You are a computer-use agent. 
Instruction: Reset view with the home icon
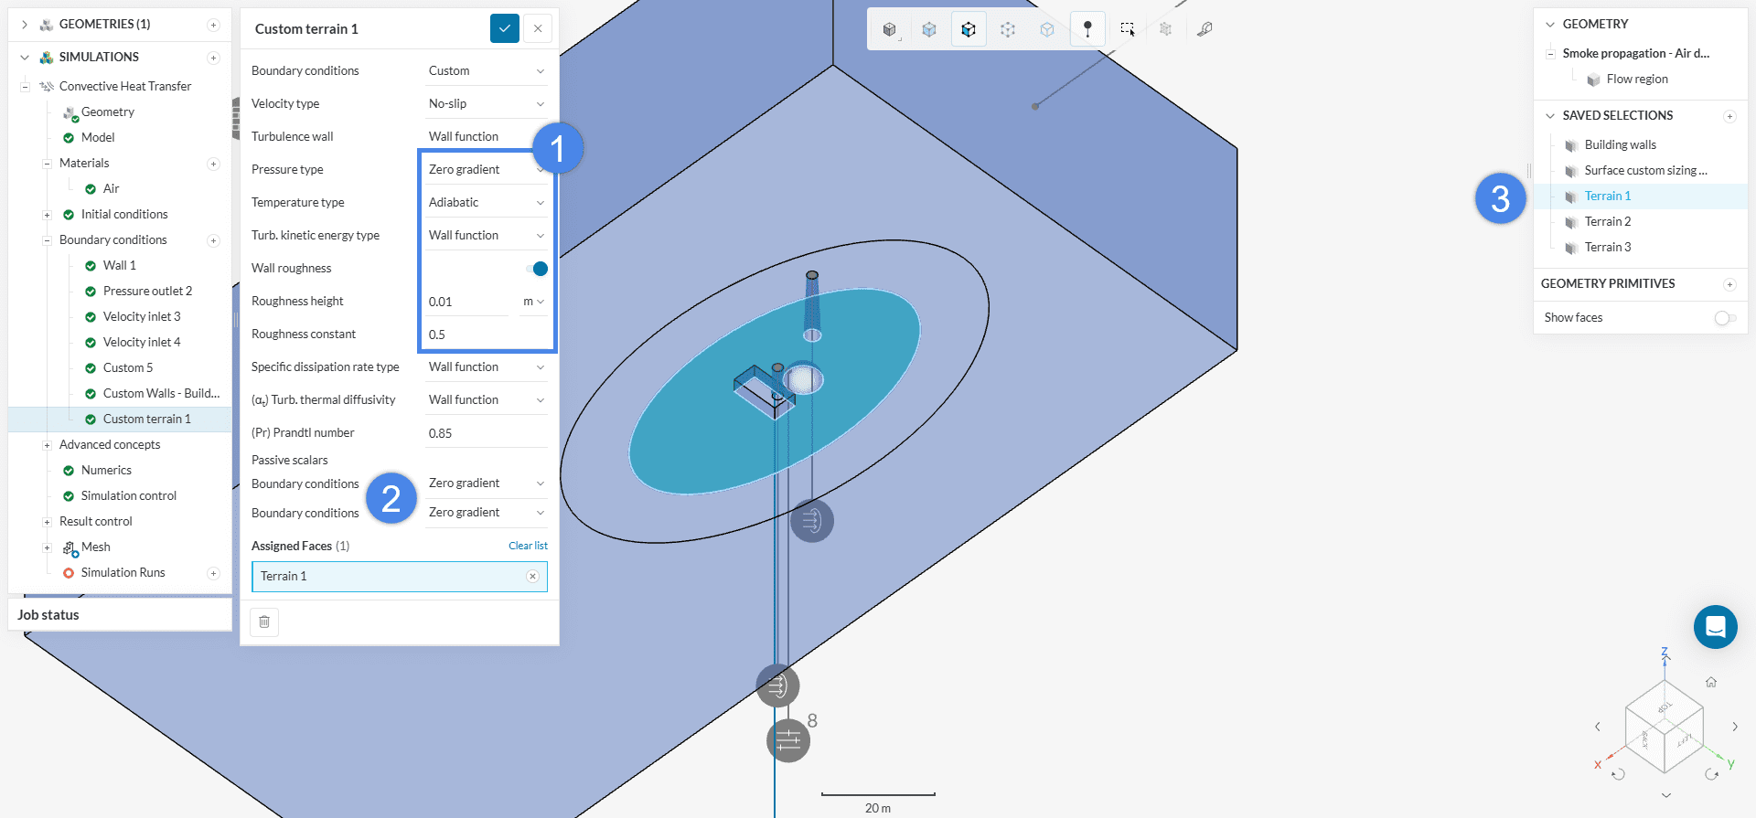pyautogui.click(x=1711, y=682)
